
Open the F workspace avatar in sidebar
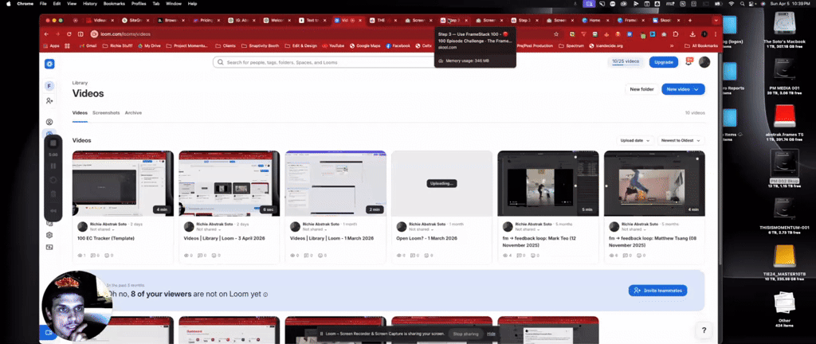click(49, 86)
